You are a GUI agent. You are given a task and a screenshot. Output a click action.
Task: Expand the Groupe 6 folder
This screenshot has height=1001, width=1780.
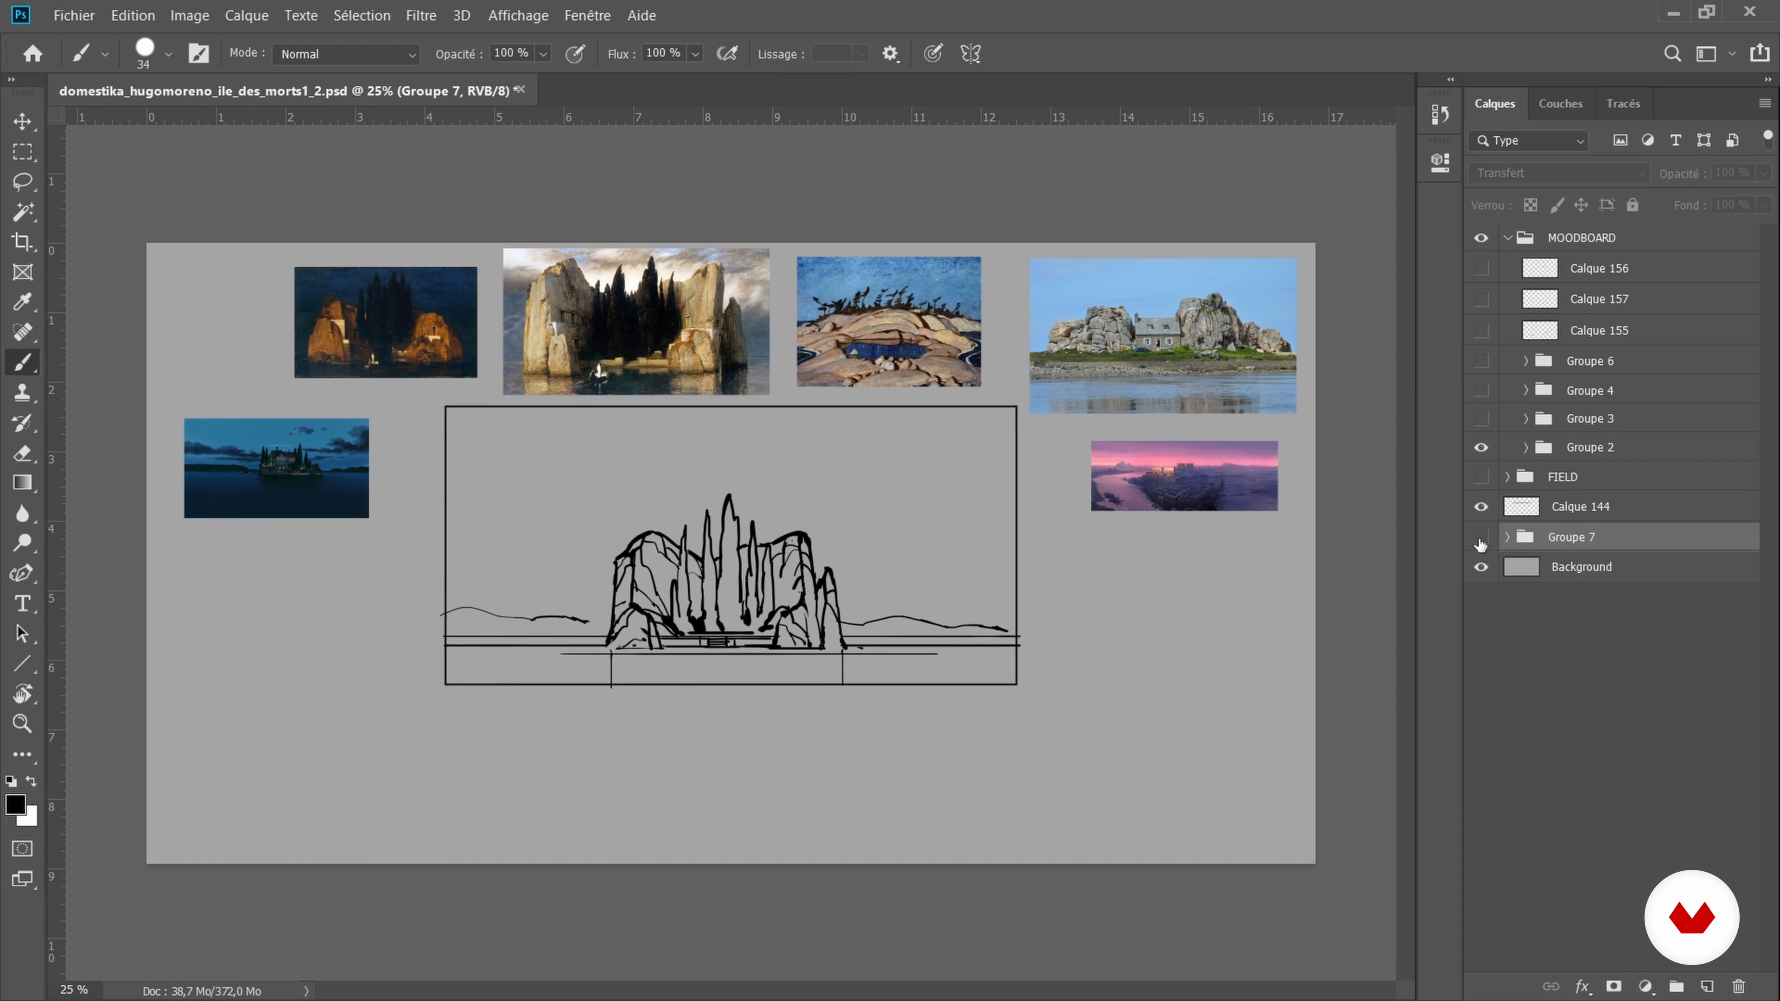point(1526,361)
